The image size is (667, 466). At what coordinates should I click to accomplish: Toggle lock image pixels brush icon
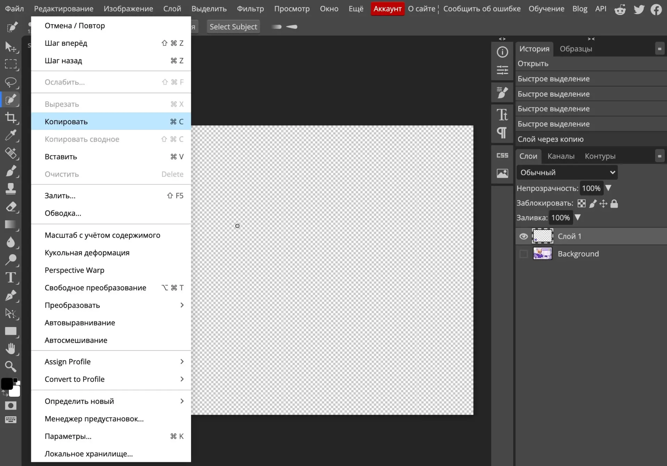click(593, 203)
